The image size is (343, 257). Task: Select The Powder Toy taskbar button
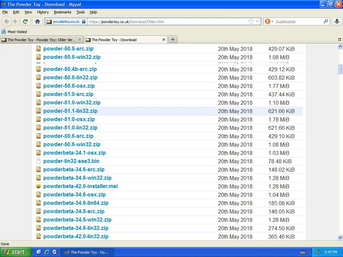(87, 252)
